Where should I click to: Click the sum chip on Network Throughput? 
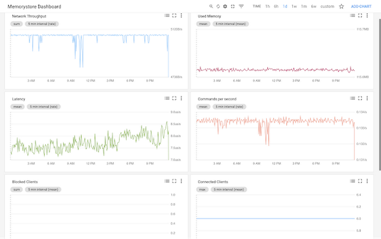[x=16, y=24]
